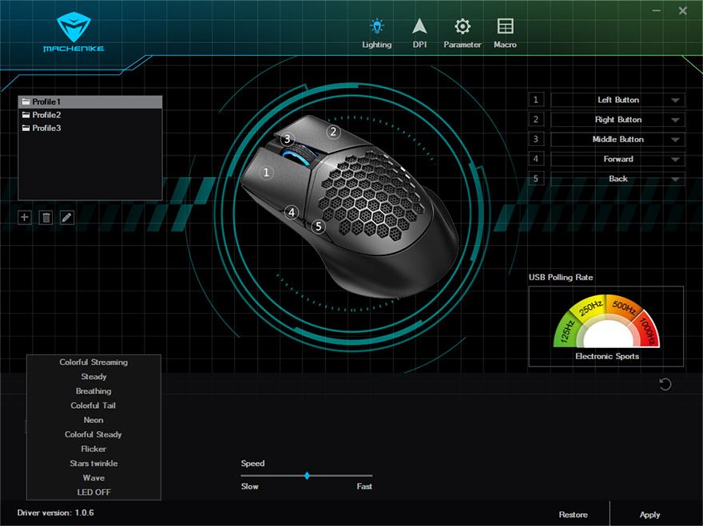Choose Stars twinkle lighting mode

click(x=93, y=463)
